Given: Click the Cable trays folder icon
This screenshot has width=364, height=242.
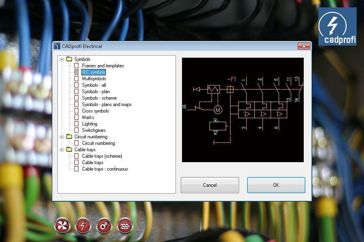Looking at the screenshot, I should [69, 150].
